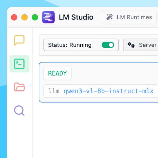Click the LM Runtimes button label
The height and width of the screenshot is (158, 158).
coord(134,17)
